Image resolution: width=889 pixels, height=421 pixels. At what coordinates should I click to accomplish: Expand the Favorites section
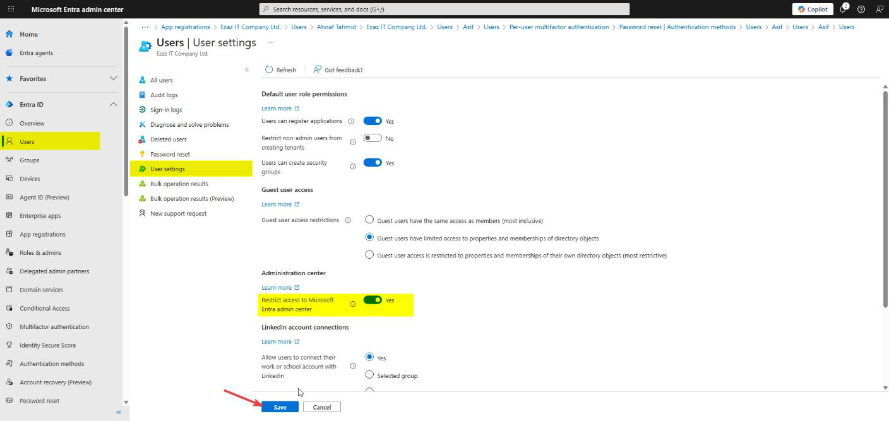(113, 79)
